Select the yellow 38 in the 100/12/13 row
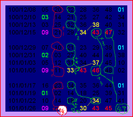 [x=96, y=25]
